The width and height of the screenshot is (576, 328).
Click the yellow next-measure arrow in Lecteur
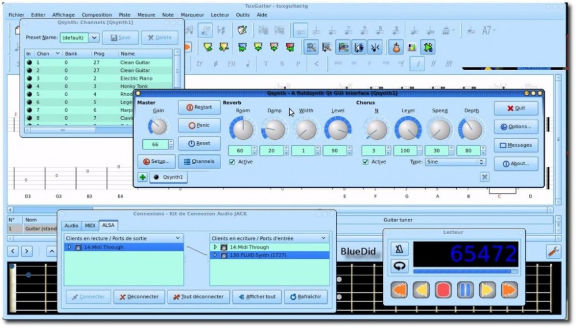(x=487, y=290)
